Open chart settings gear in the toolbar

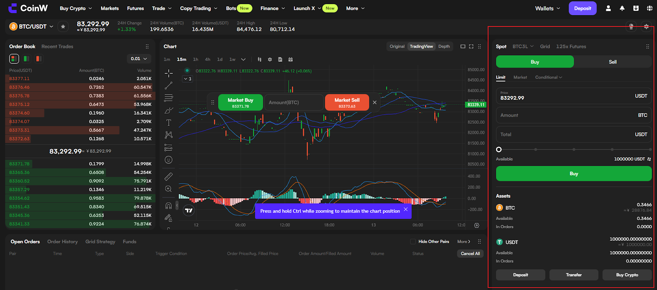click(x=270, y=59)
